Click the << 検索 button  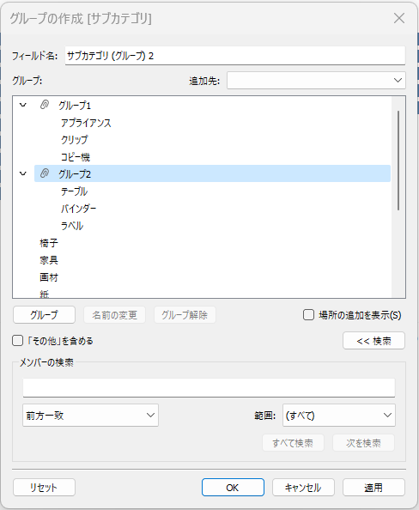[373, 341]
